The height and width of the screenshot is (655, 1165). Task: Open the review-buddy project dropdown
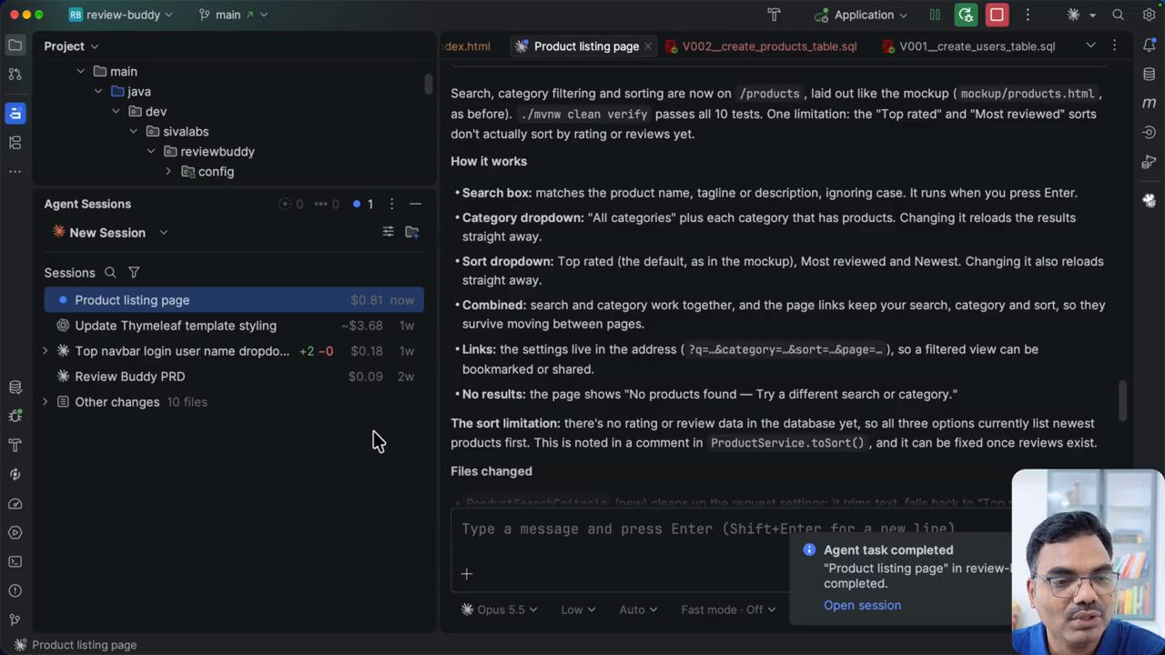pyautogui.click(x=120, y=15)
